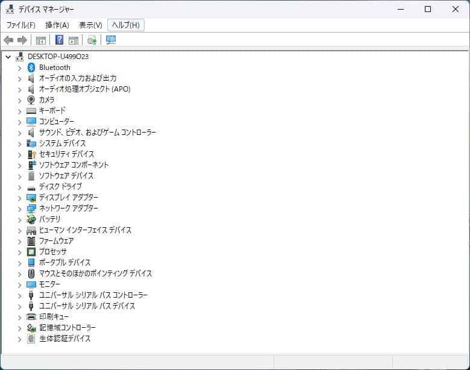Open the blue question-mark Help toolbar icon
This screenshot has width=470, height=370.
pos(59,40)
